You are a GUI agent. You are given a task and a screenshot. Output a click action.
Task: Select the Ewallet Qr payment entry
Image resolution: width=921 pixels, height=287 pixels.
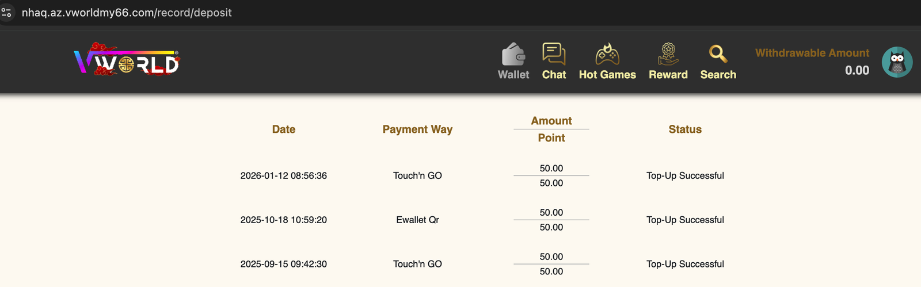click(x=417, y=220)
